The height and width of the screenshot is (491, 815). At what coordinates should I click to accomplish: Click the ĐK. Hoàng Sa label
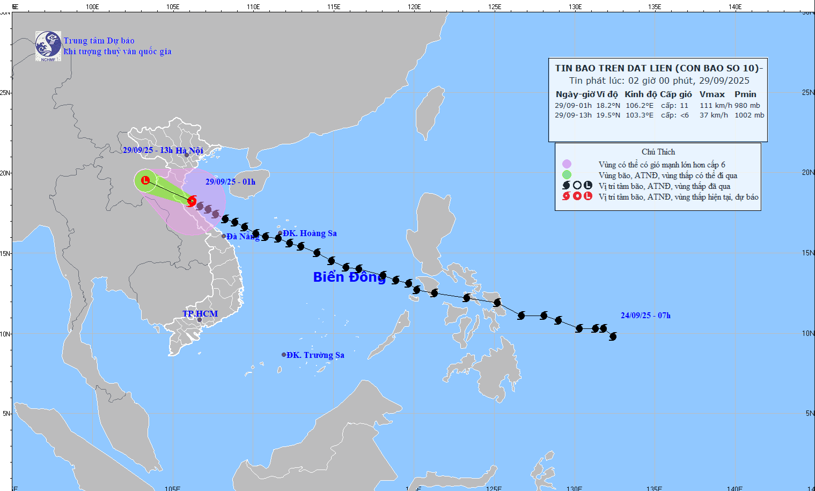(310, 233)
